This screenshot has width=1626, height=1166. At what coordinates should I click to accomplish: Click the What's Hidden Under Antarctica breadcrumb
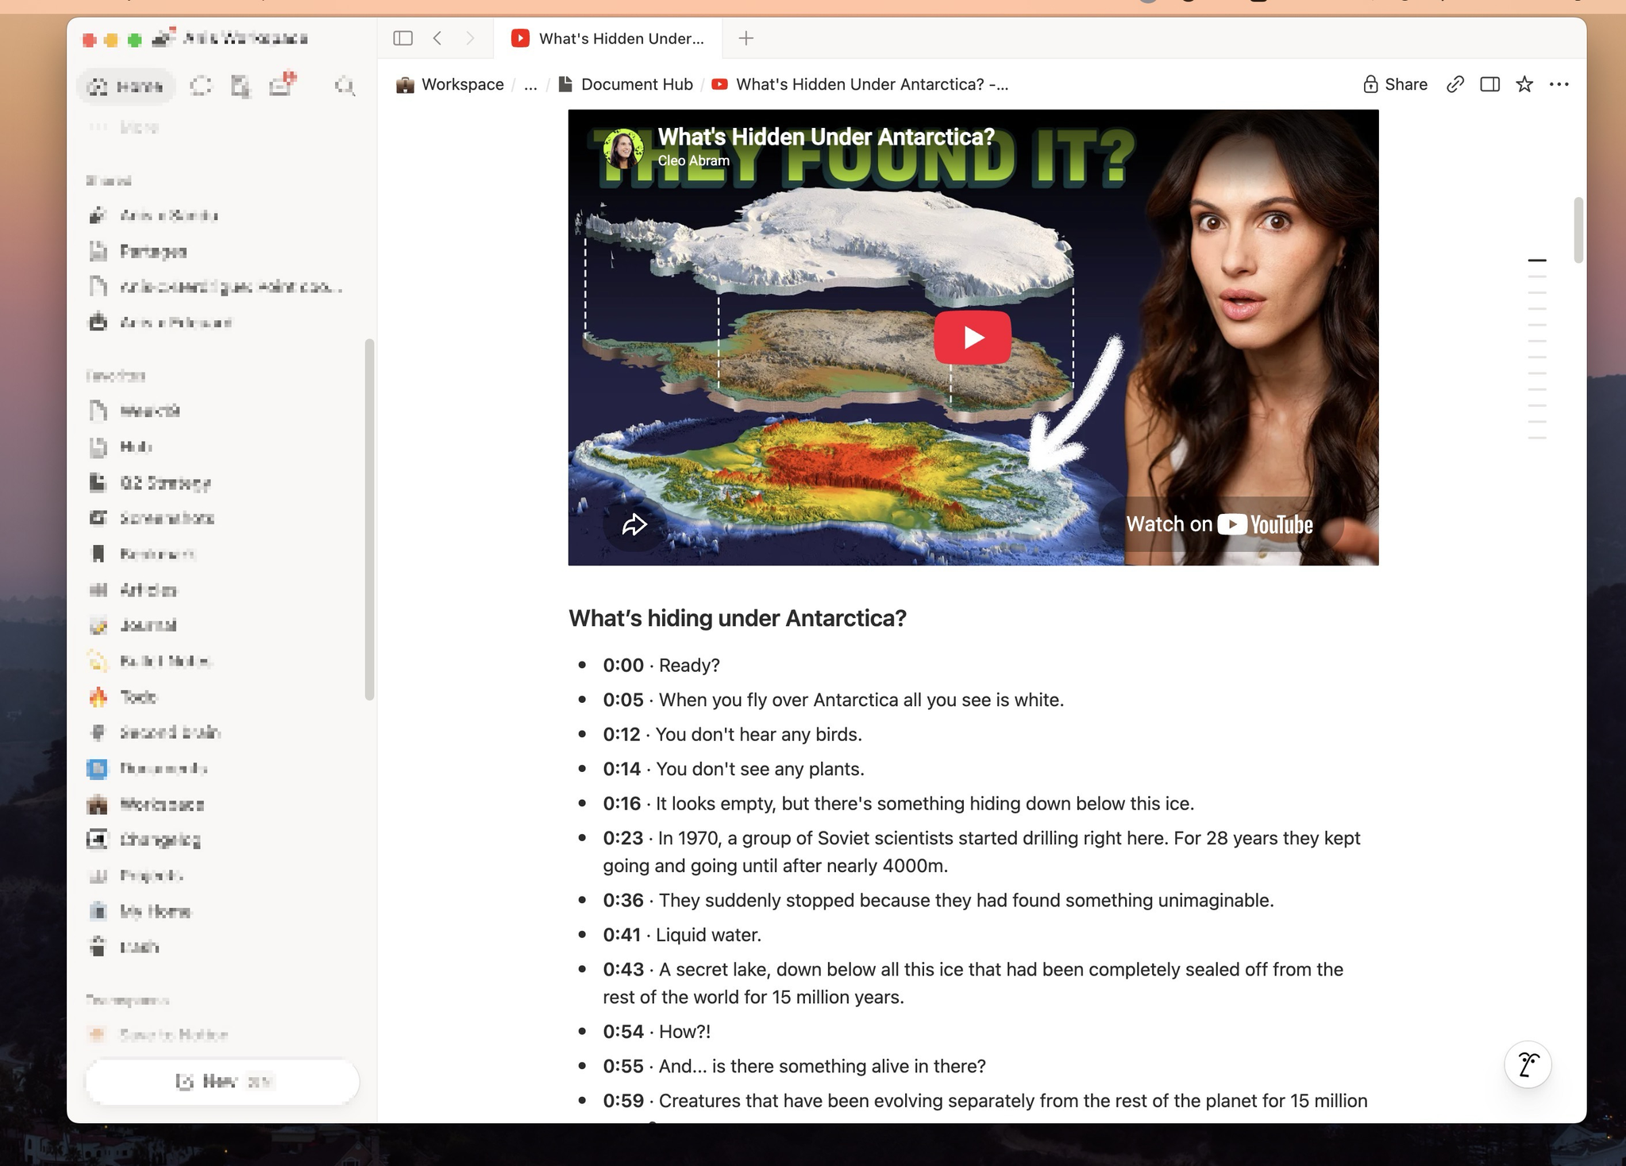860,84
